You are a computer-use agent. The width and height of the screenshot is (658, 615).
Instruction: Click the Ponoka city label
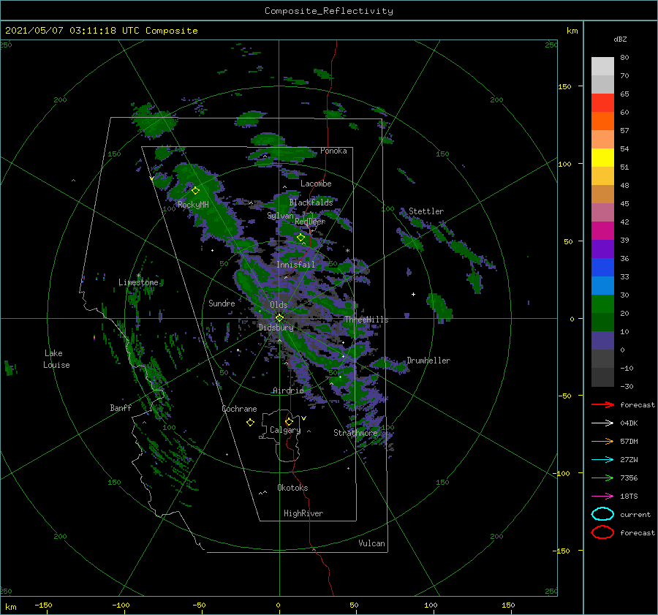[333, 151]
